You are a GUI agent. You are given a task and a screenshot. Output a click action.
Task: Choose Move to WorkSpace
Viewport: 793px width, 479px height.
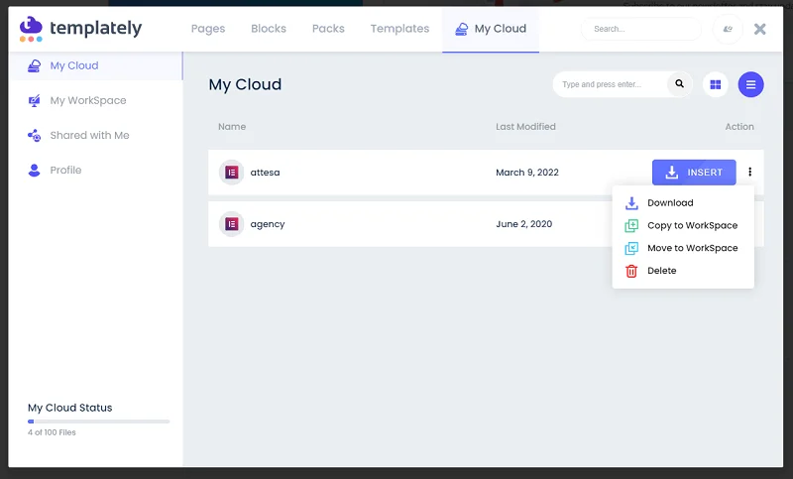click(683, 248)
